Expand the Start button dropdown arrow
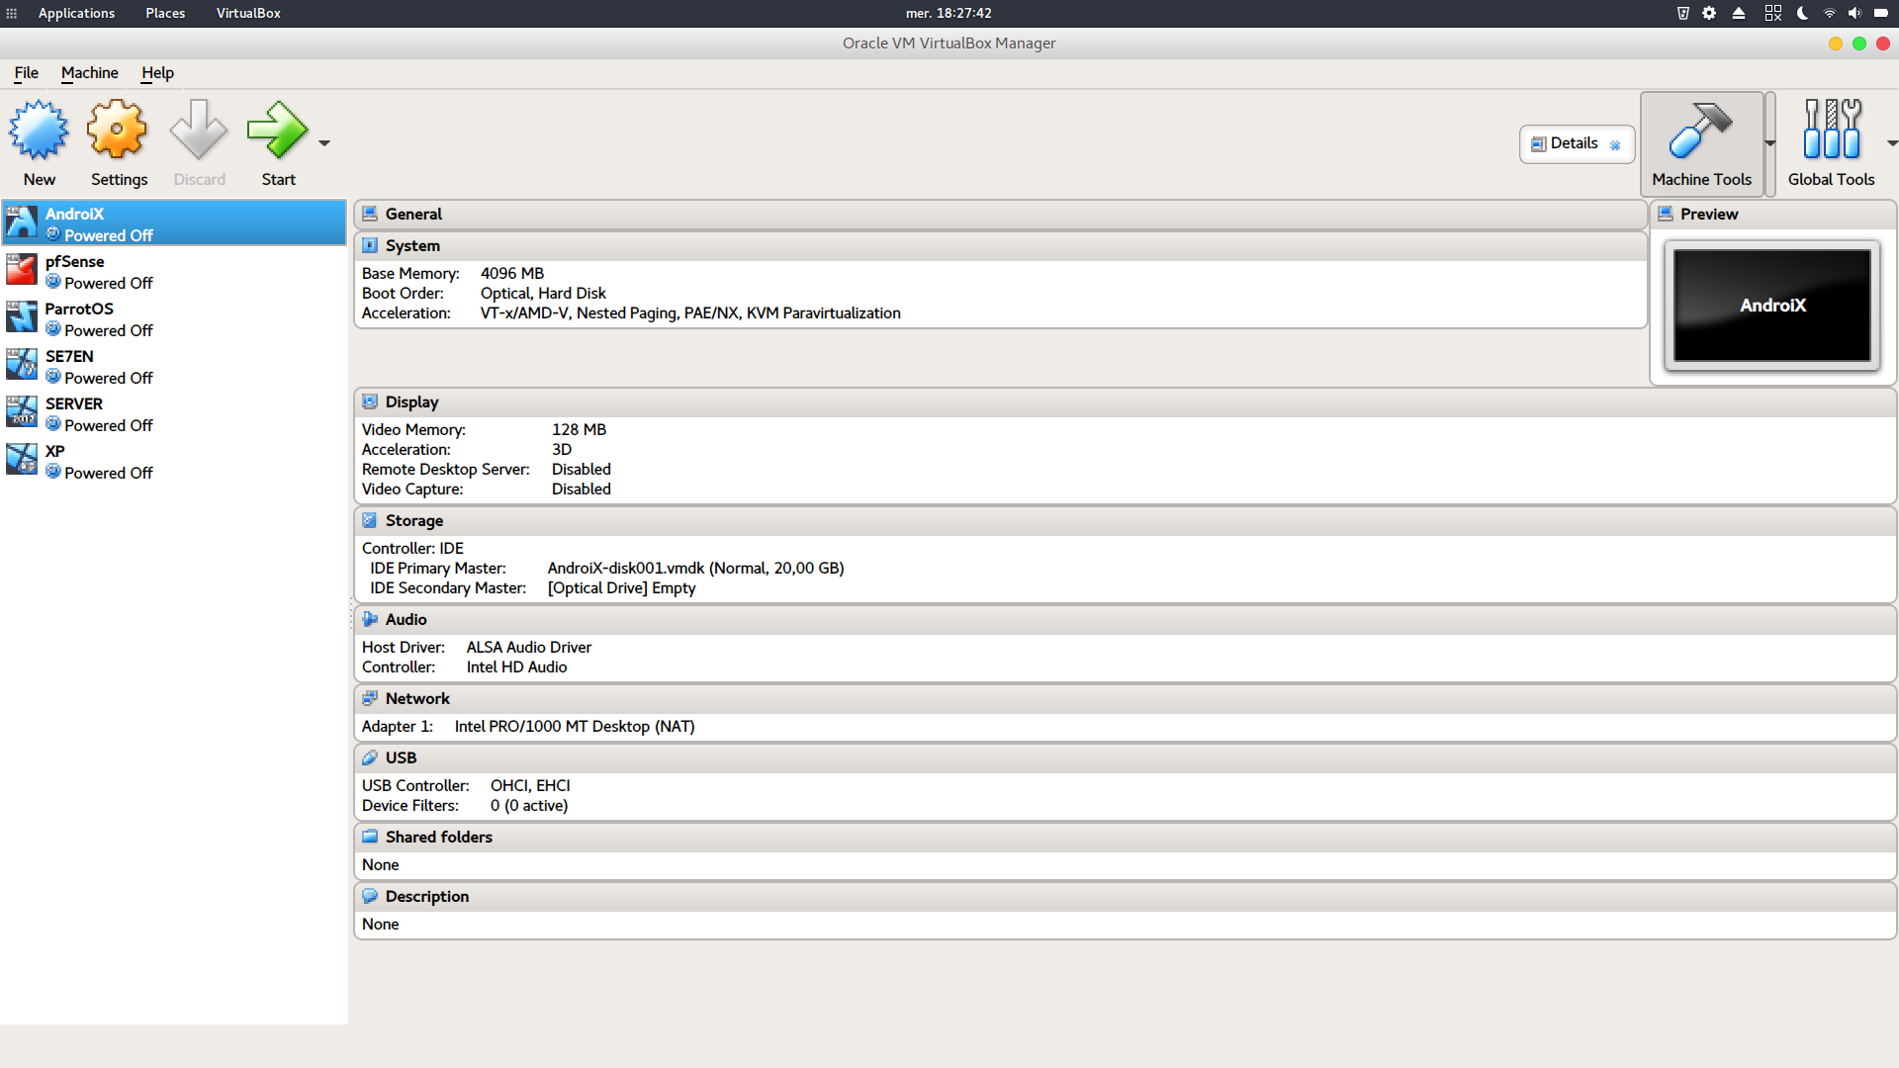The image size is (1899, 1068). point(324,143)
